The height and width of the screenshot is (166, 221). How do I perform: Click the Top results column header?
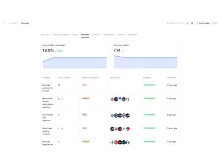pyautogui.click(x=115, y=78)
